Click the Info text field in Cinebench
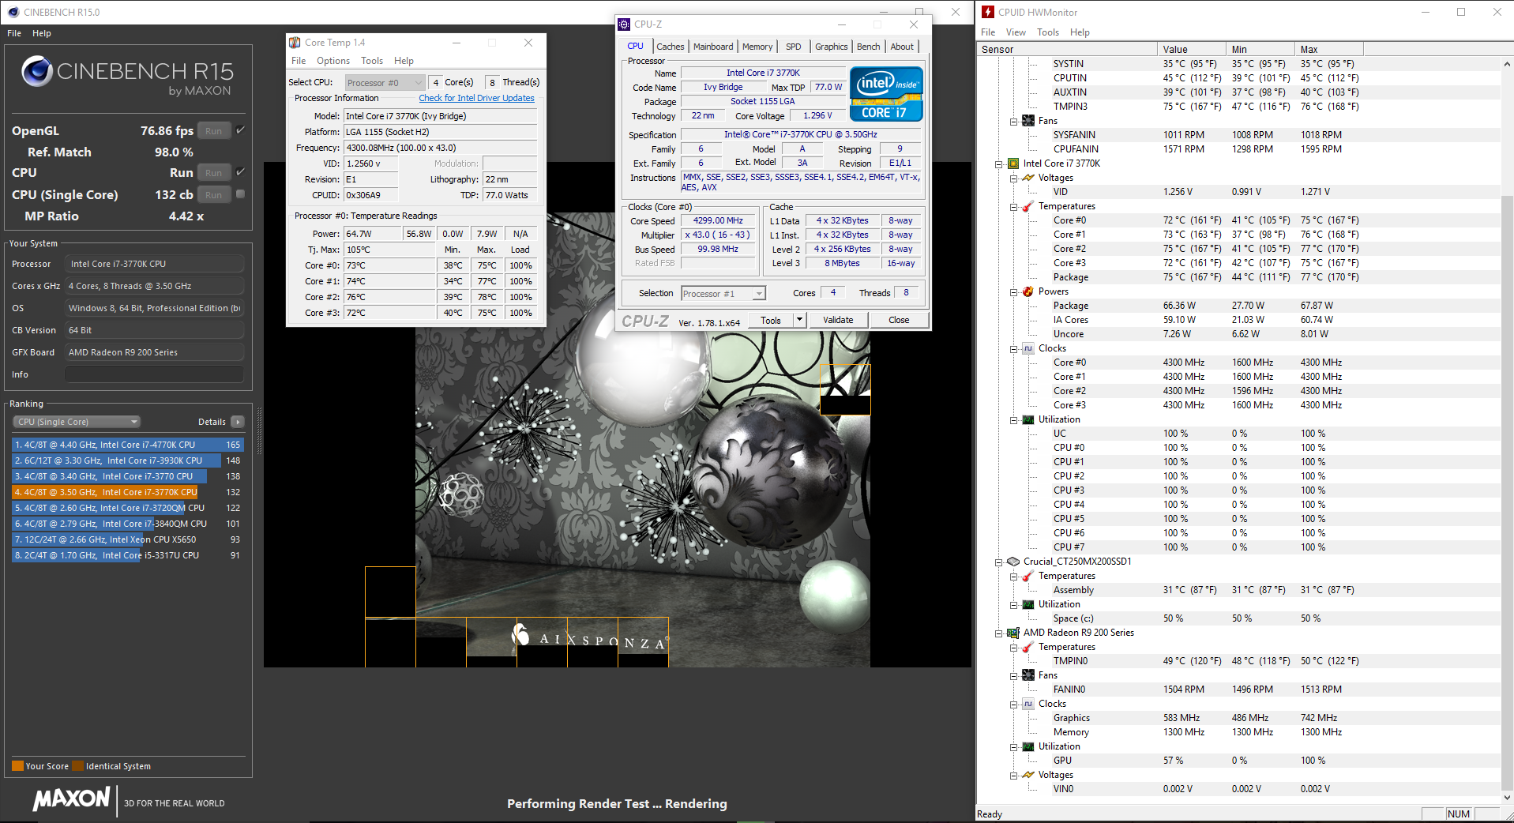 point(154,374)
